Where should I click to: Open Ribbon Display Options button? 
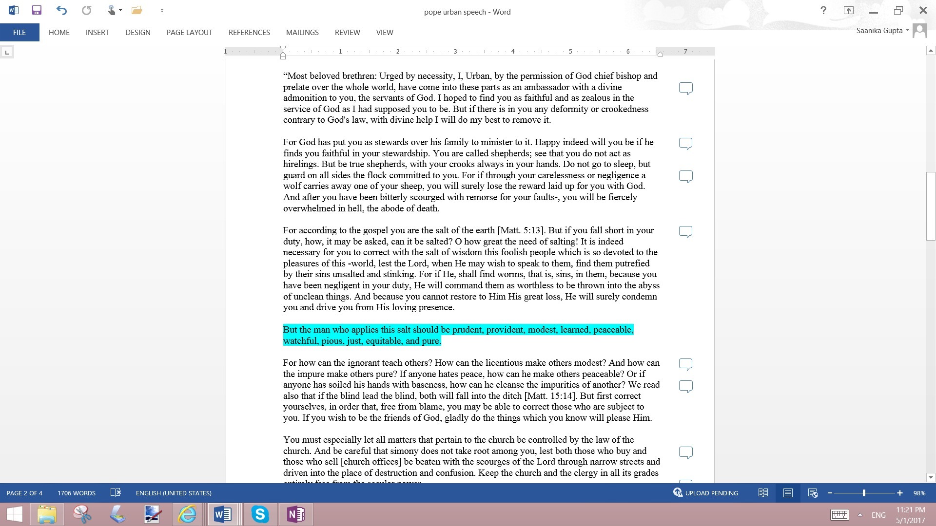click(x=849, y=10)
